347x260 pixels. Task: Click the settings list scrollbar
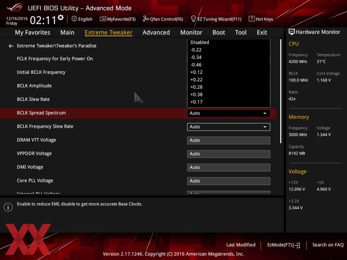281,91
